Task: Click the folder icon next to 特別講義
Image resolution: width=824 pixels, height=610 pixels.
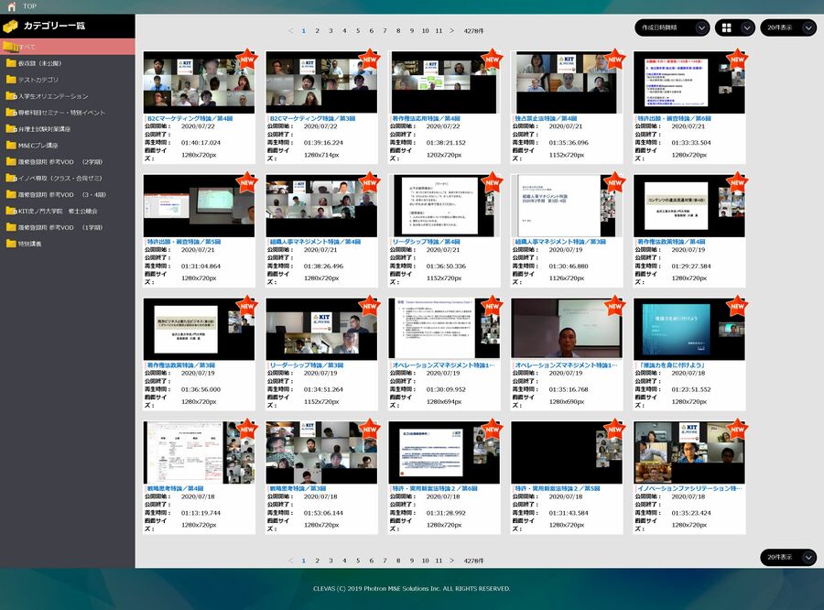Action: click(11, 244)
